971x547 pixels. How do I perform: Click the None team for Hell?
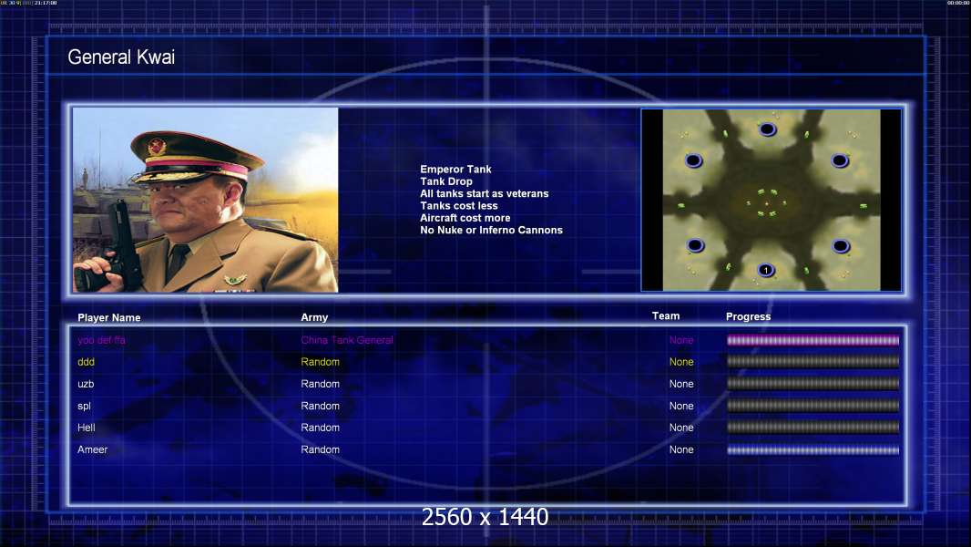click(681, 428)
